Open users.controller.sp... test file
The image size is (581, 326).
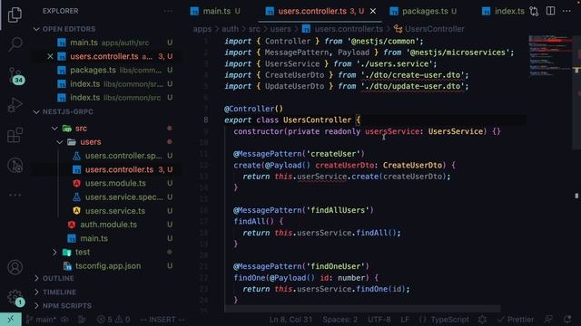click(123, 156)
